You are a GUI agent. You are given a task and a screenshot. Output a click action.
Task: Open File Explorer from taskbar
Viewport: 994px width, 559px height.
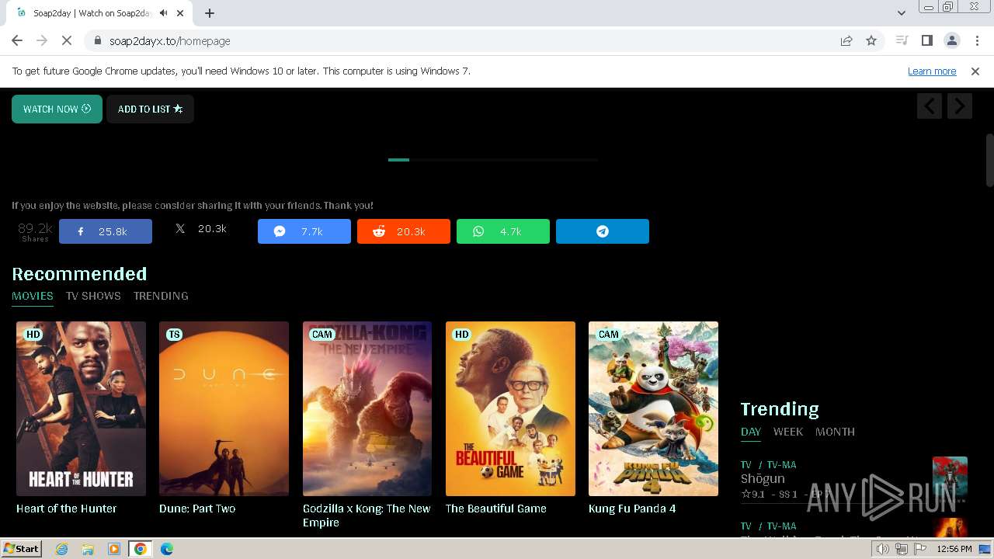[x=88, y=549]
